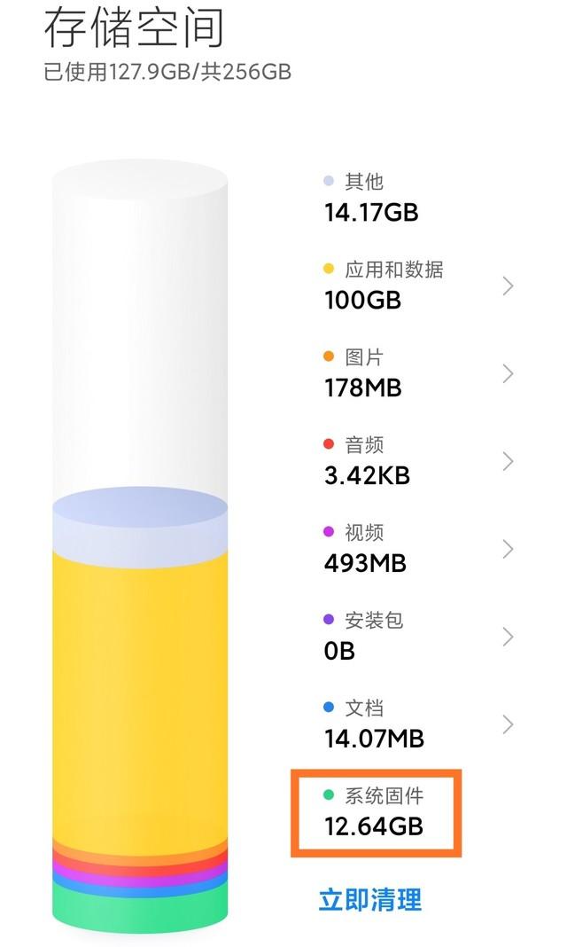The image size is (567, 947).
Task: Expand the 图片 chevron arrow
Action: [x=508, y=373]
